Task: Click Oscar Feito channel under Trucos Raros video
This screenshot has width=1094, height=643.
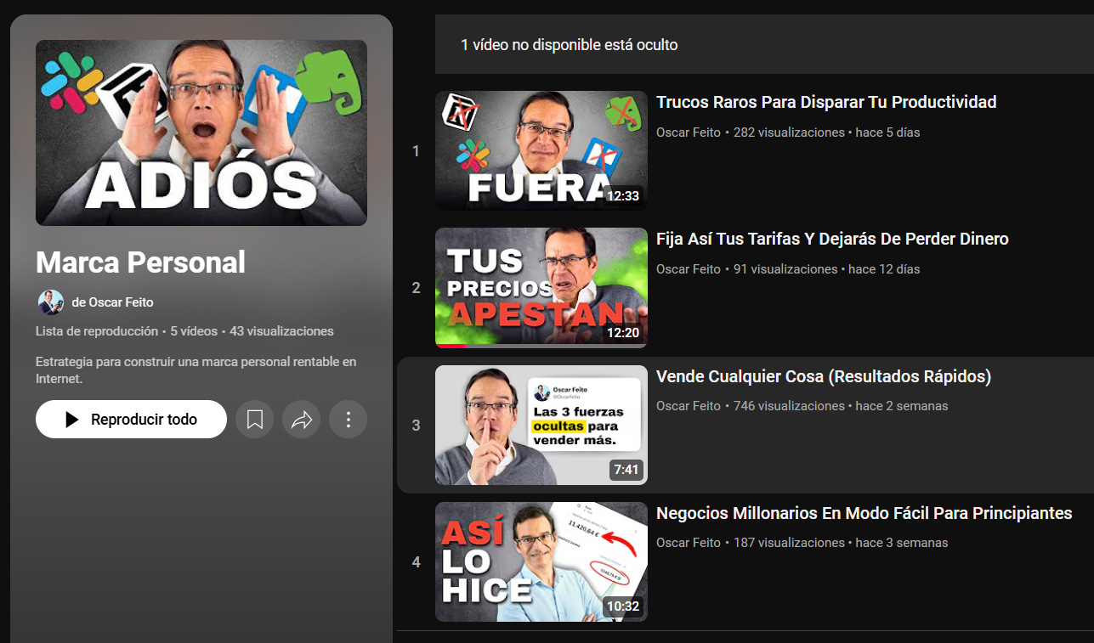Action: coord(689,133)
